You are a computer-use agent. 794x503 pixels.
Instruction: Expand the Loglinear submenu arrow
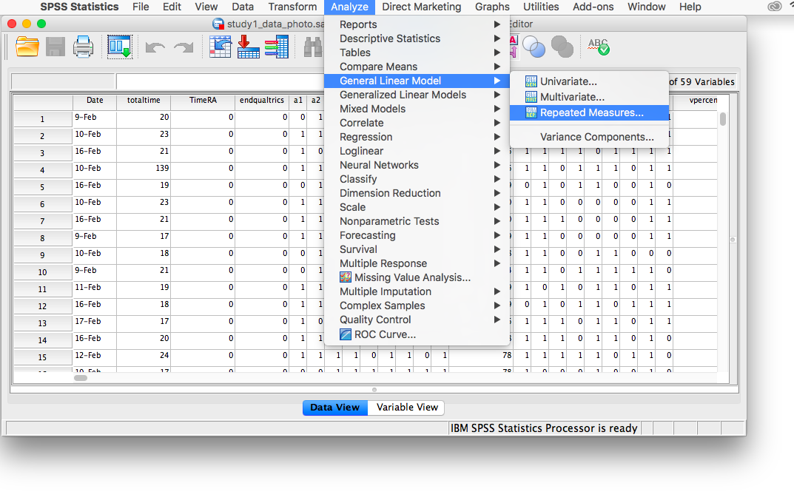tap(497, 151)
